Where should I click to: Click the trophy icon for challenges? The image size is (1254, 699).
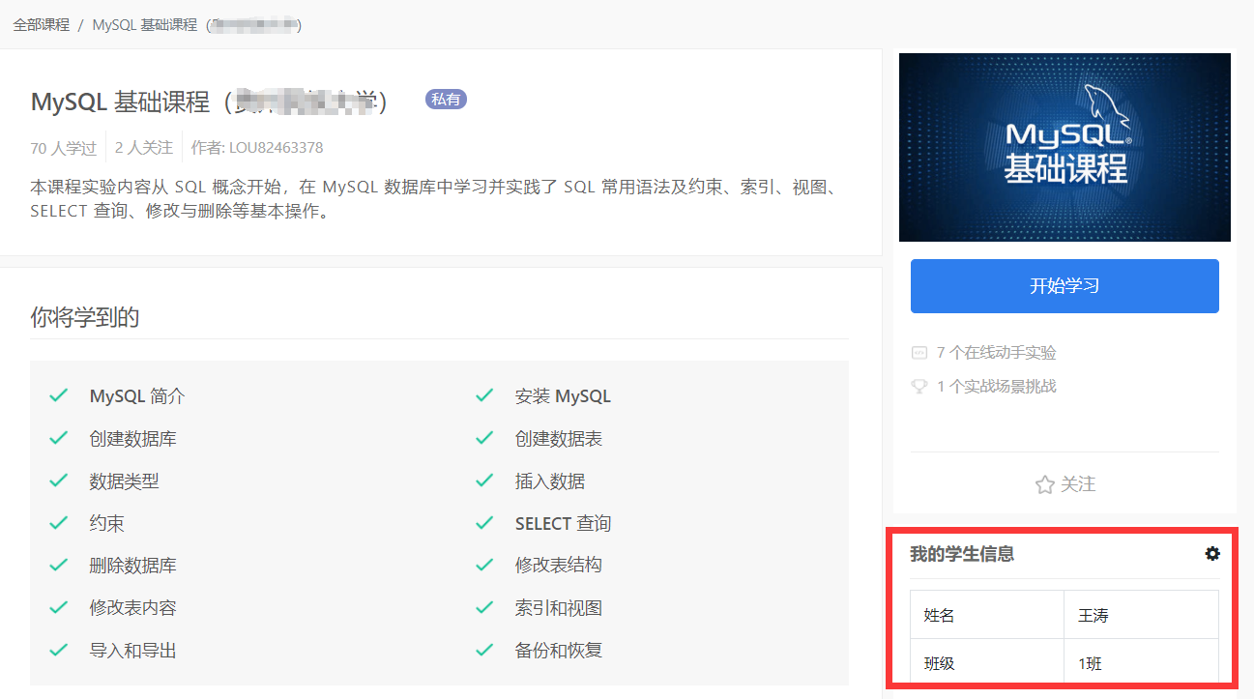point(919,387)
